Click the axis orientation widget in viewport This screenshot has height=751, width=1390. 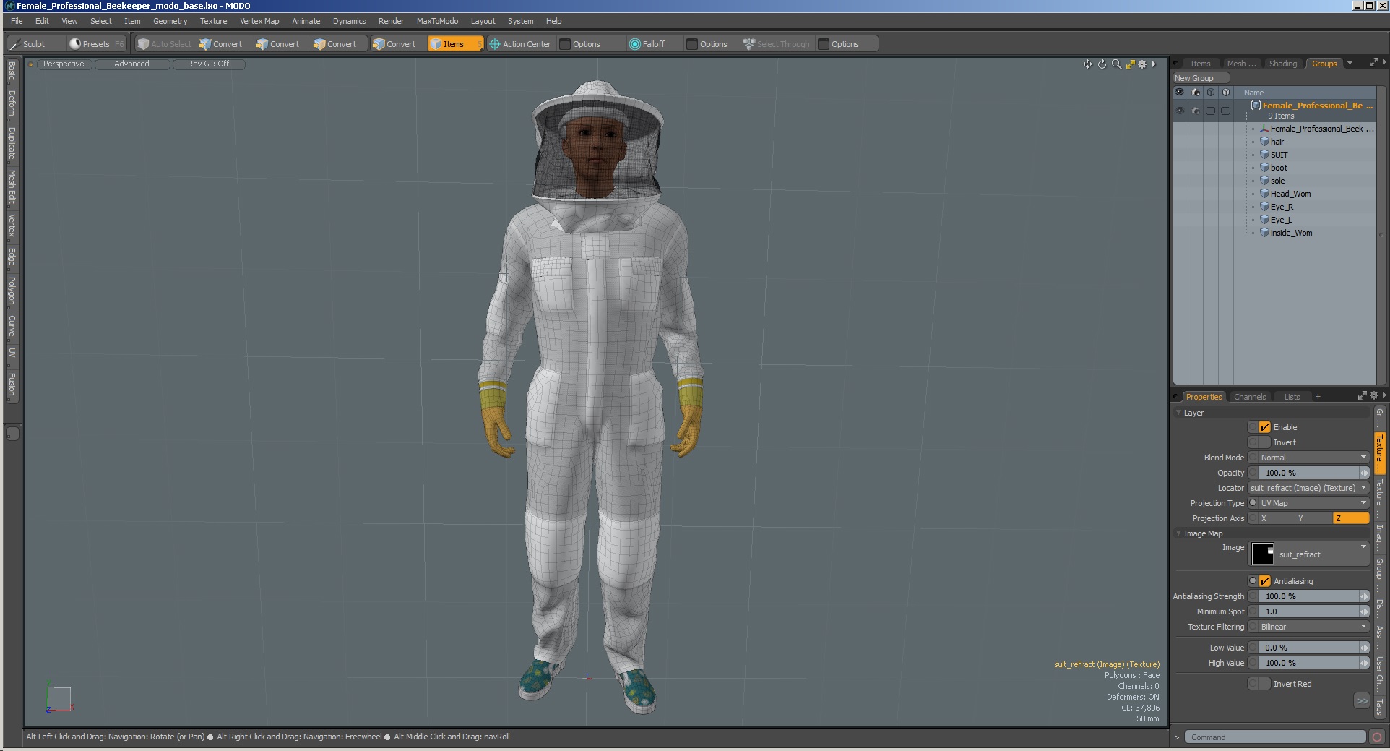point(59,700)
